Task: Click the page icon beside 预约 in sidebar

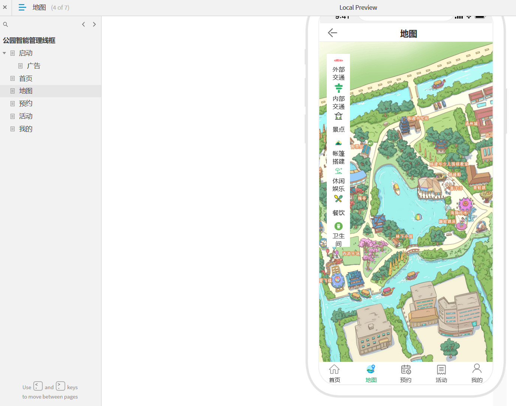Action: click(12, 104)
